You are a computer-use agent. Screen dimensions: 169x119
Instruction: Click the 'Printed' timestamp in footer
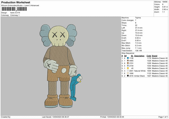(x=112, y=117)
